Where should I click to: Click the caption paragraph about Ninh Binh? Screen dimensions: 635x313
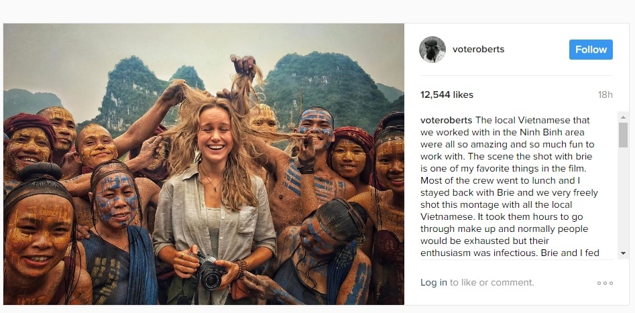coord(510,188)
